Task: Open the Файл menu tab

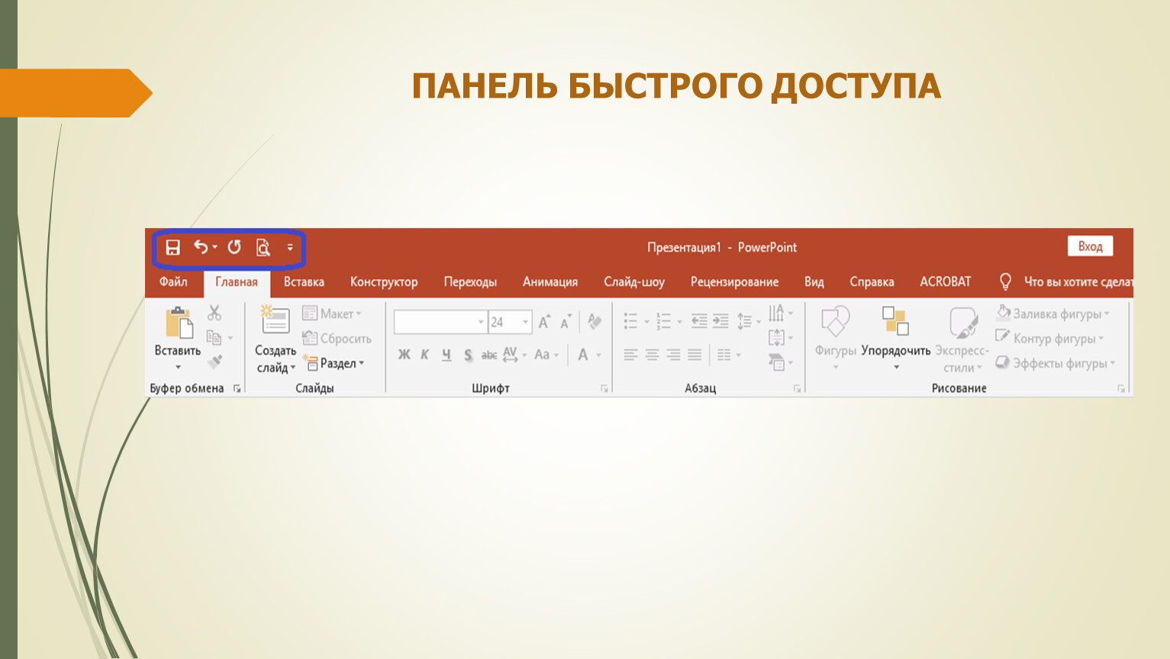Action: tap(173, 281)
